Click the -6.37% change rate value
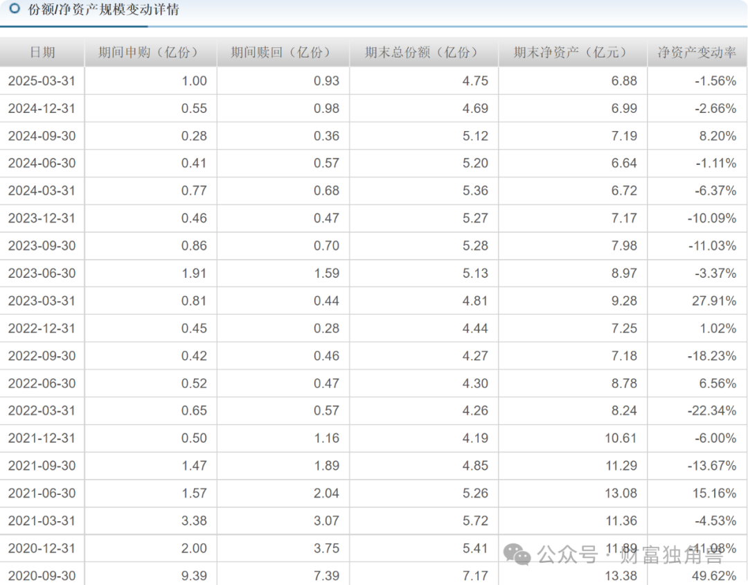Image resolution: width=748 pixels, height=585 pixels. (x=715, y=191)
